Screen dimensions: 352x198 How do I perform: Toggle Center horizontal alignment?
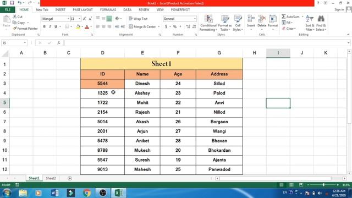(x=103, y=27)
